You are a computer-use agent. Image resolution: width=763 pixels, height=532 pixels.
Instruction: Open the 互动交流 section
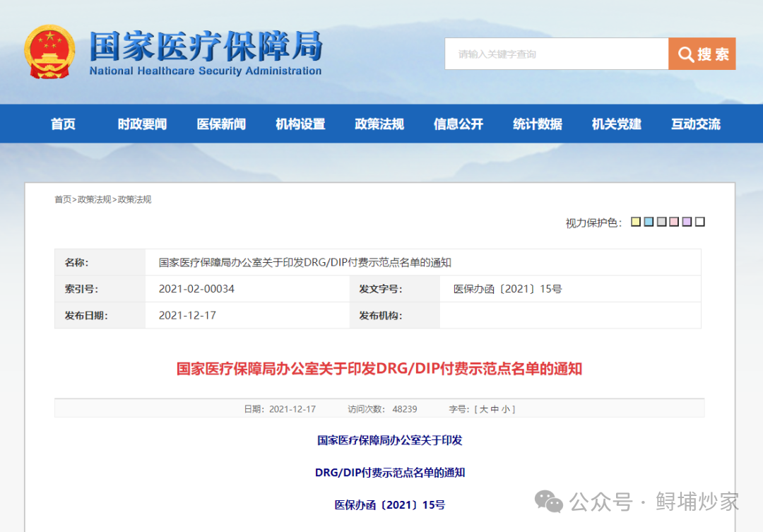pos(694,123)
